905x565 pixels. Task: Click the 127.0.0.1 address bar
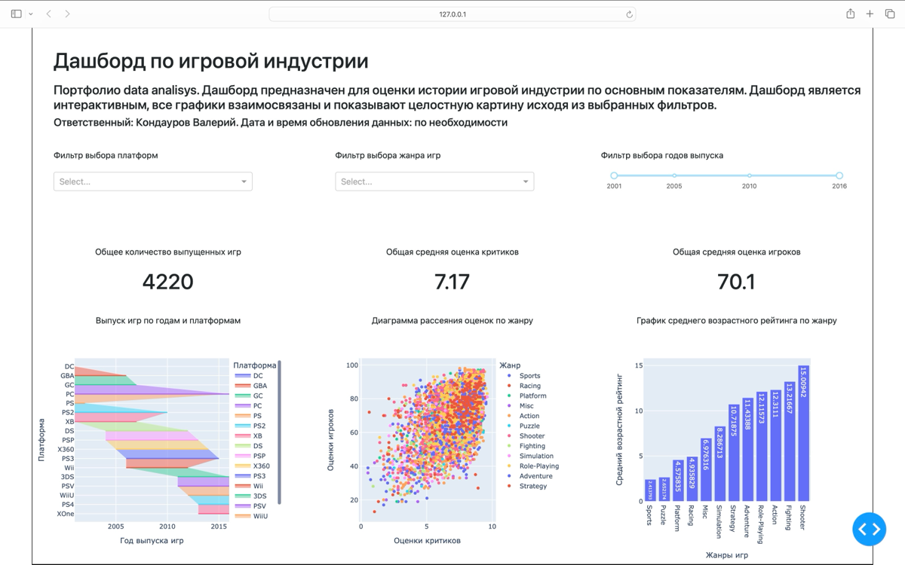(452, 14)
